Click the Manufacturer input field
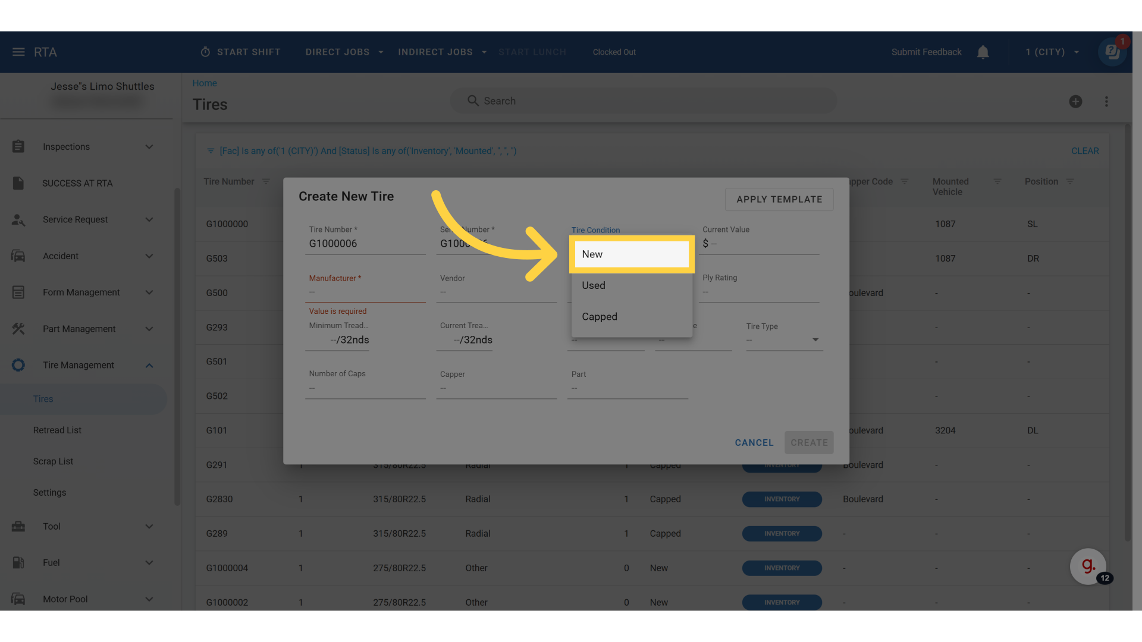Screen dimensions: 1142x642 click(365, 292)
